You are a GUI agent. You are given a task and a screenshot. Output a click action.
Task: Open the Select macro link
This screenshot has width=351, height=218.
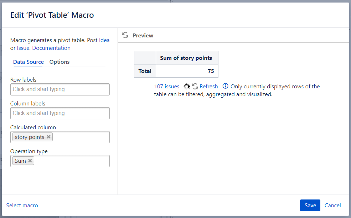(x=22, y=205)
